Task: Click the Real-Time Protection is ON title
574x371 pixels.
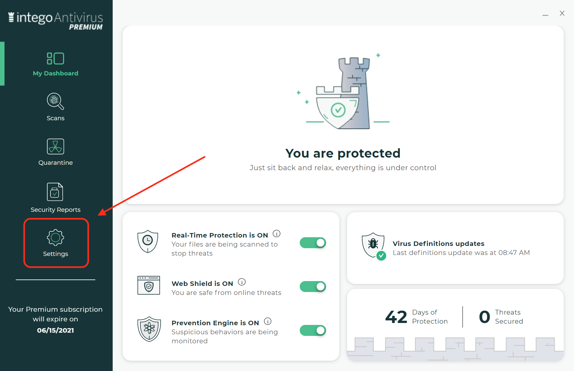Action: point(220,235)
